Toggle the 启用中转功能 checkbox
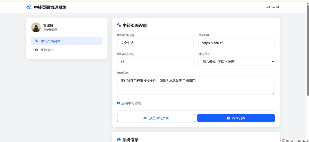Image resolution: width=309 pixels, height=142 pixels. [118, 103]
